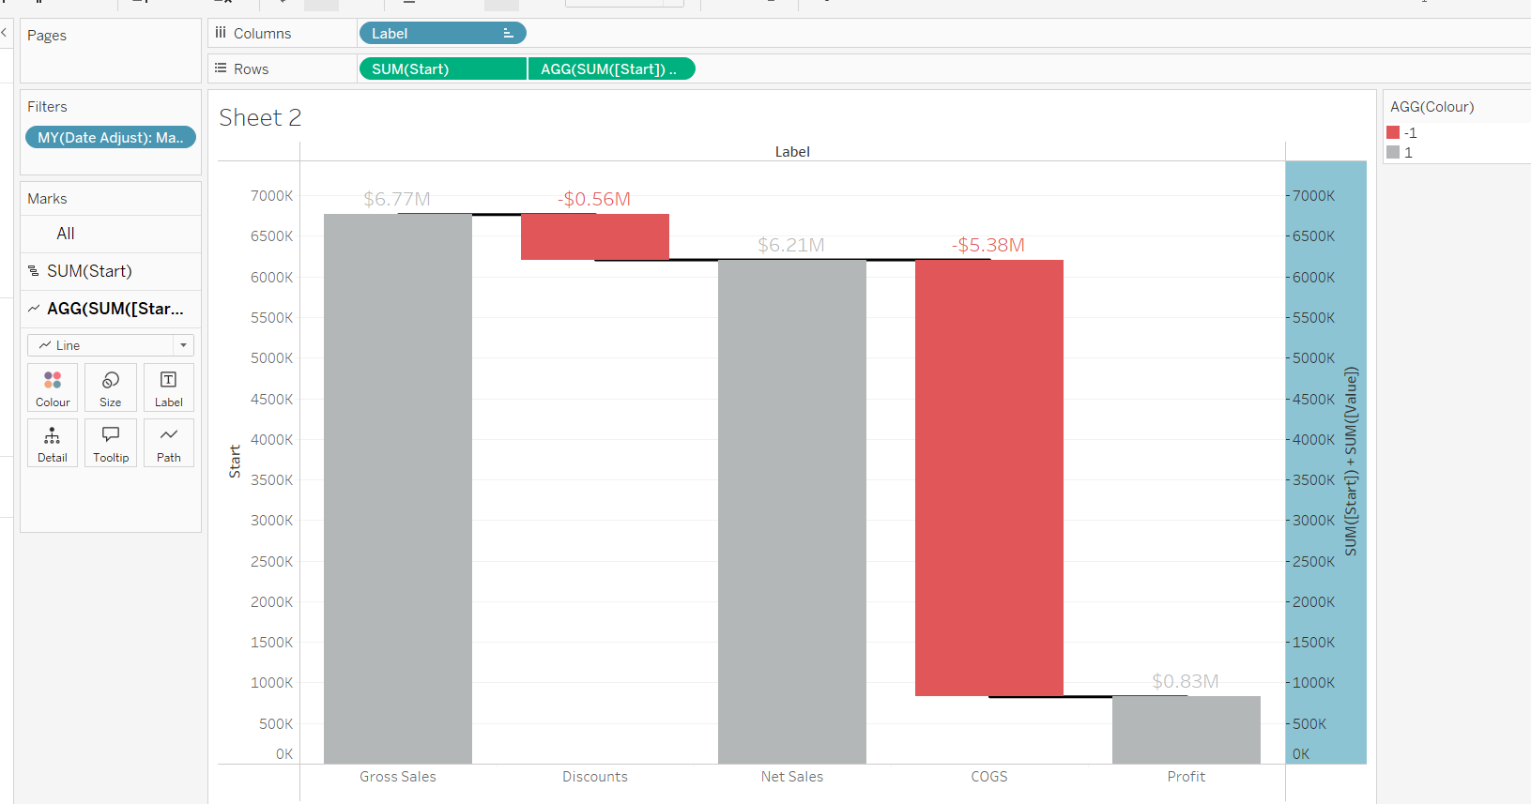This screenshot has height=804, width=1531.
Task: Click the AGG(SUM([Start]) pill on Rows
Action: point(611,69)
